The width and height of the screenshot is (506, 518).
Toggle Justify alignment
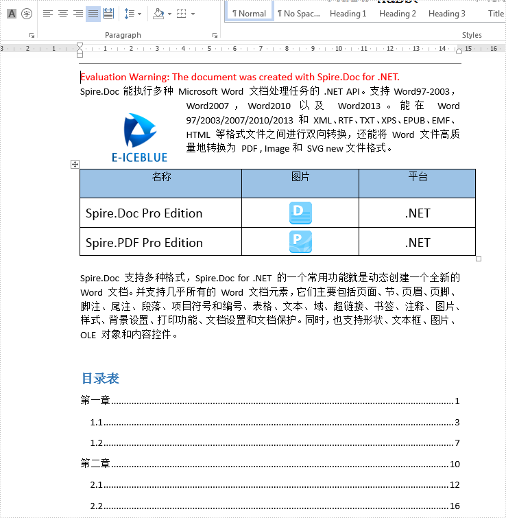pos(93,14)
